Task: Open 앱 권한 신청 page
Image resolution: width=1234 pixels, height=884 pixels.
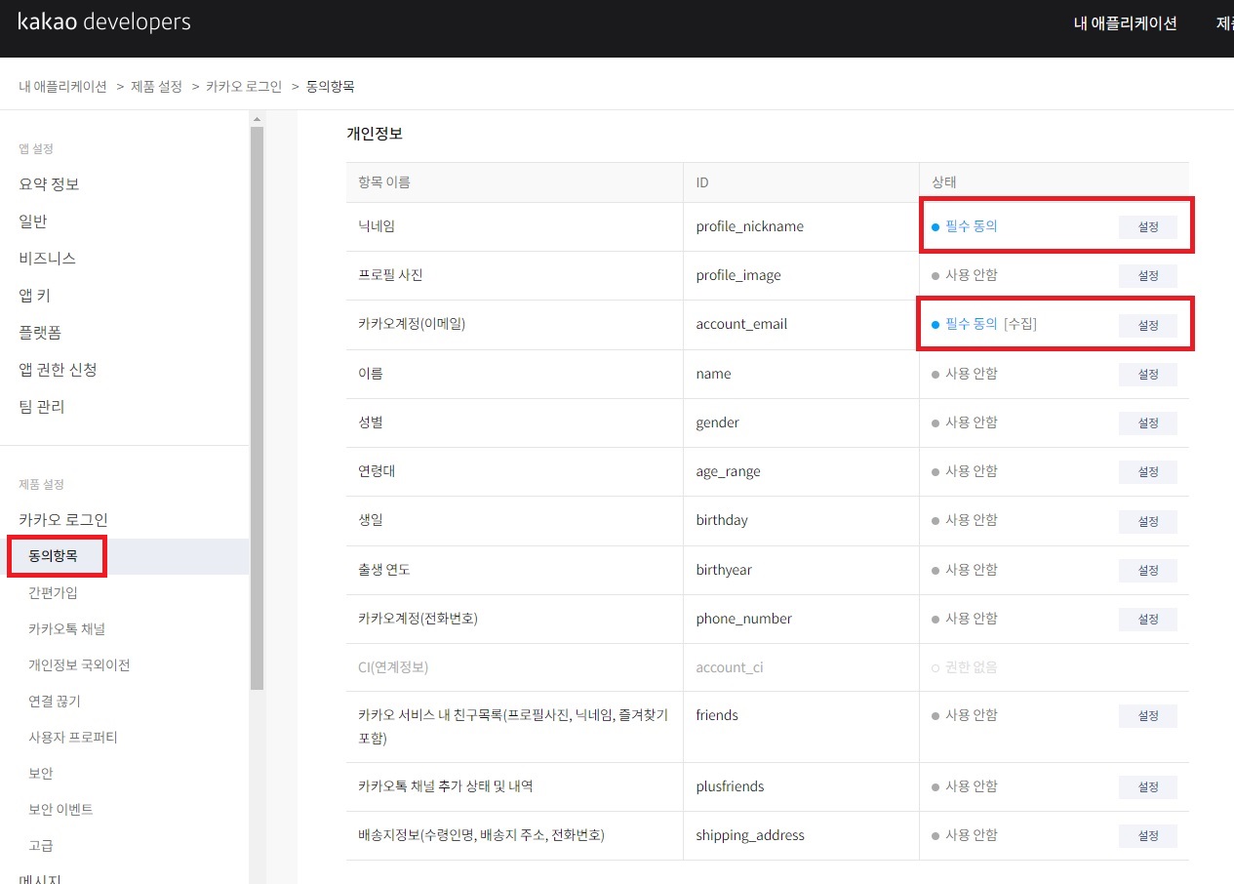Action: [58, 370]
